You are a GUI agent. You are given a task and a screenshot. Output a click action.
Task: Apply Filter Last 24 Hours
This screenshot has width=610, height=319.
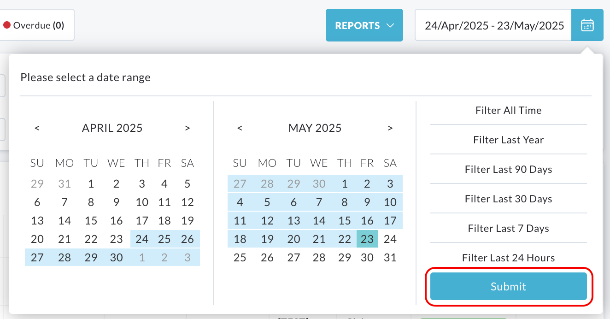(509, 258)
